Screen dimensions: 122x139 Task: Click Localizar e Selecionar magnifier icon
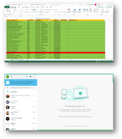coord(107,10)
